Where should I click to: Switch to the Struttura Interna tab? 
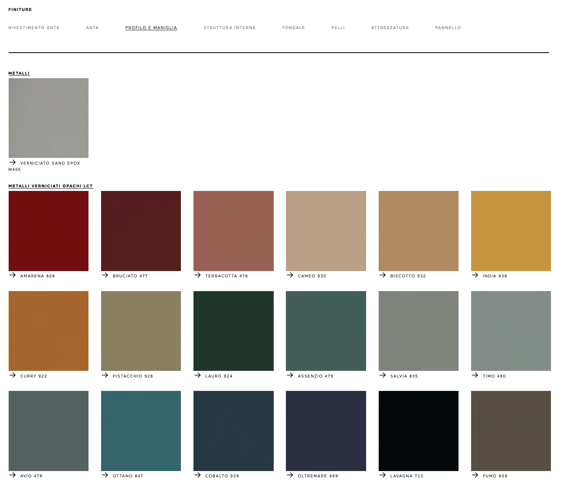point(230,28)
